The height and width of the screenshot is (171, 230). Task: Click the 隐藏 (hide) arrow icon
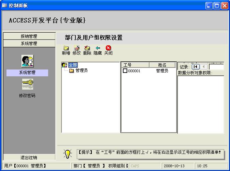(98, 48)
